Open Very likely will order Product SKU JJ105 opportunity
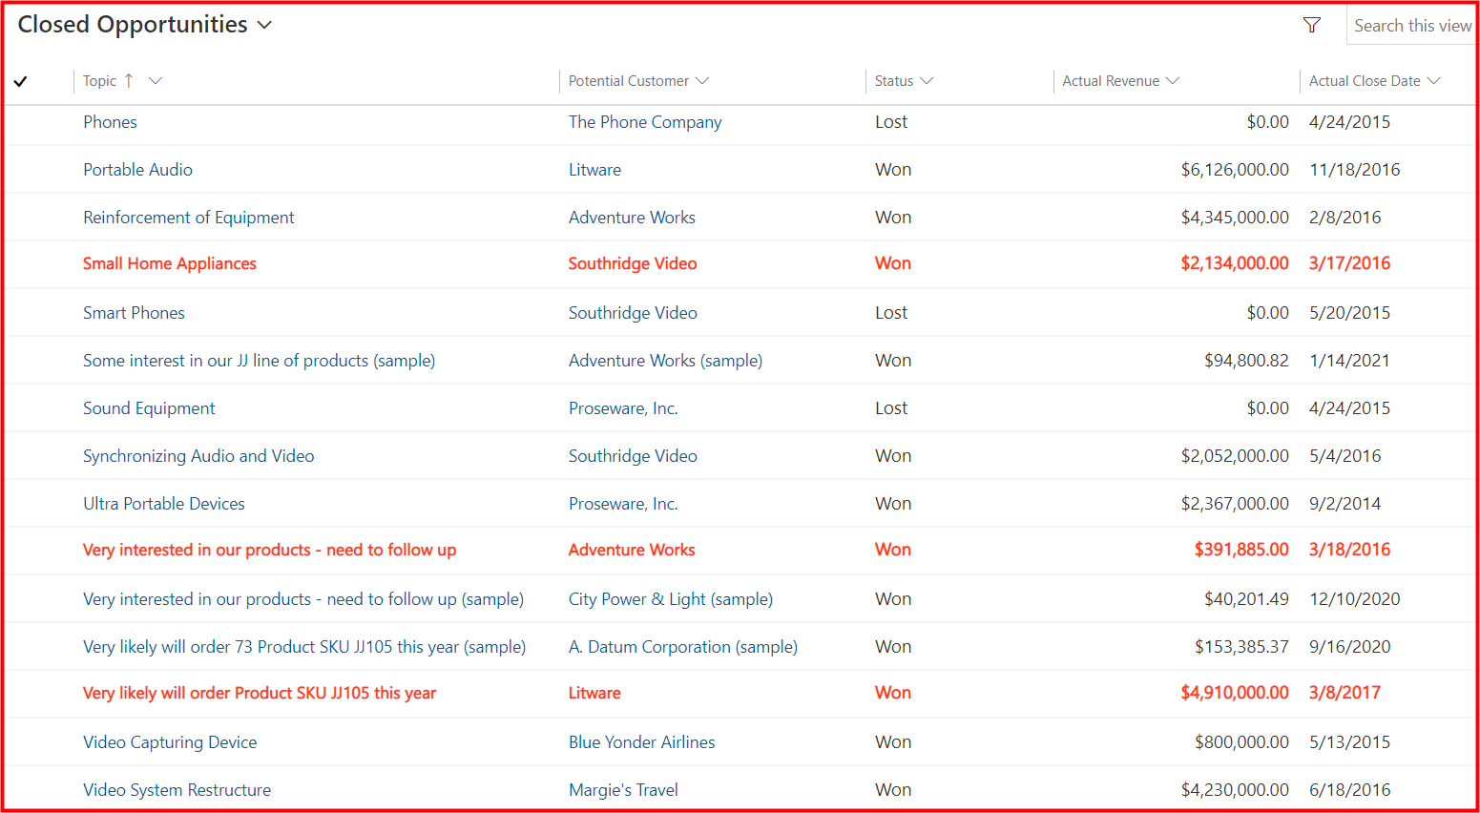 pyautogui.click(x=259, y=693)
